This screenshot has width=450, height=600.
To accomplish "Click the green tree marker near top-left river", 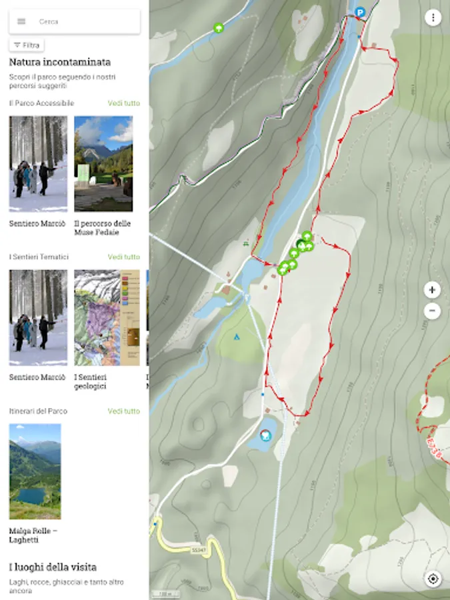I will coord(219,28).
